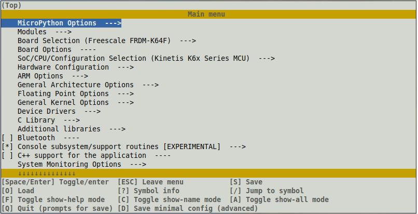Open General Kernel Options submenu
The width and height of the screenshot is (418, 214).
(x=75, y=102)
